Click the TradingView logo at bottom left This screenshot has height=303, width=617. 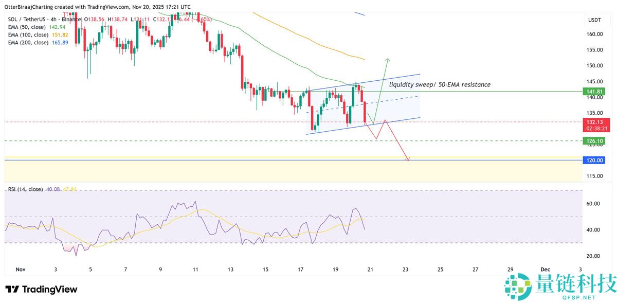pos(41,290)
